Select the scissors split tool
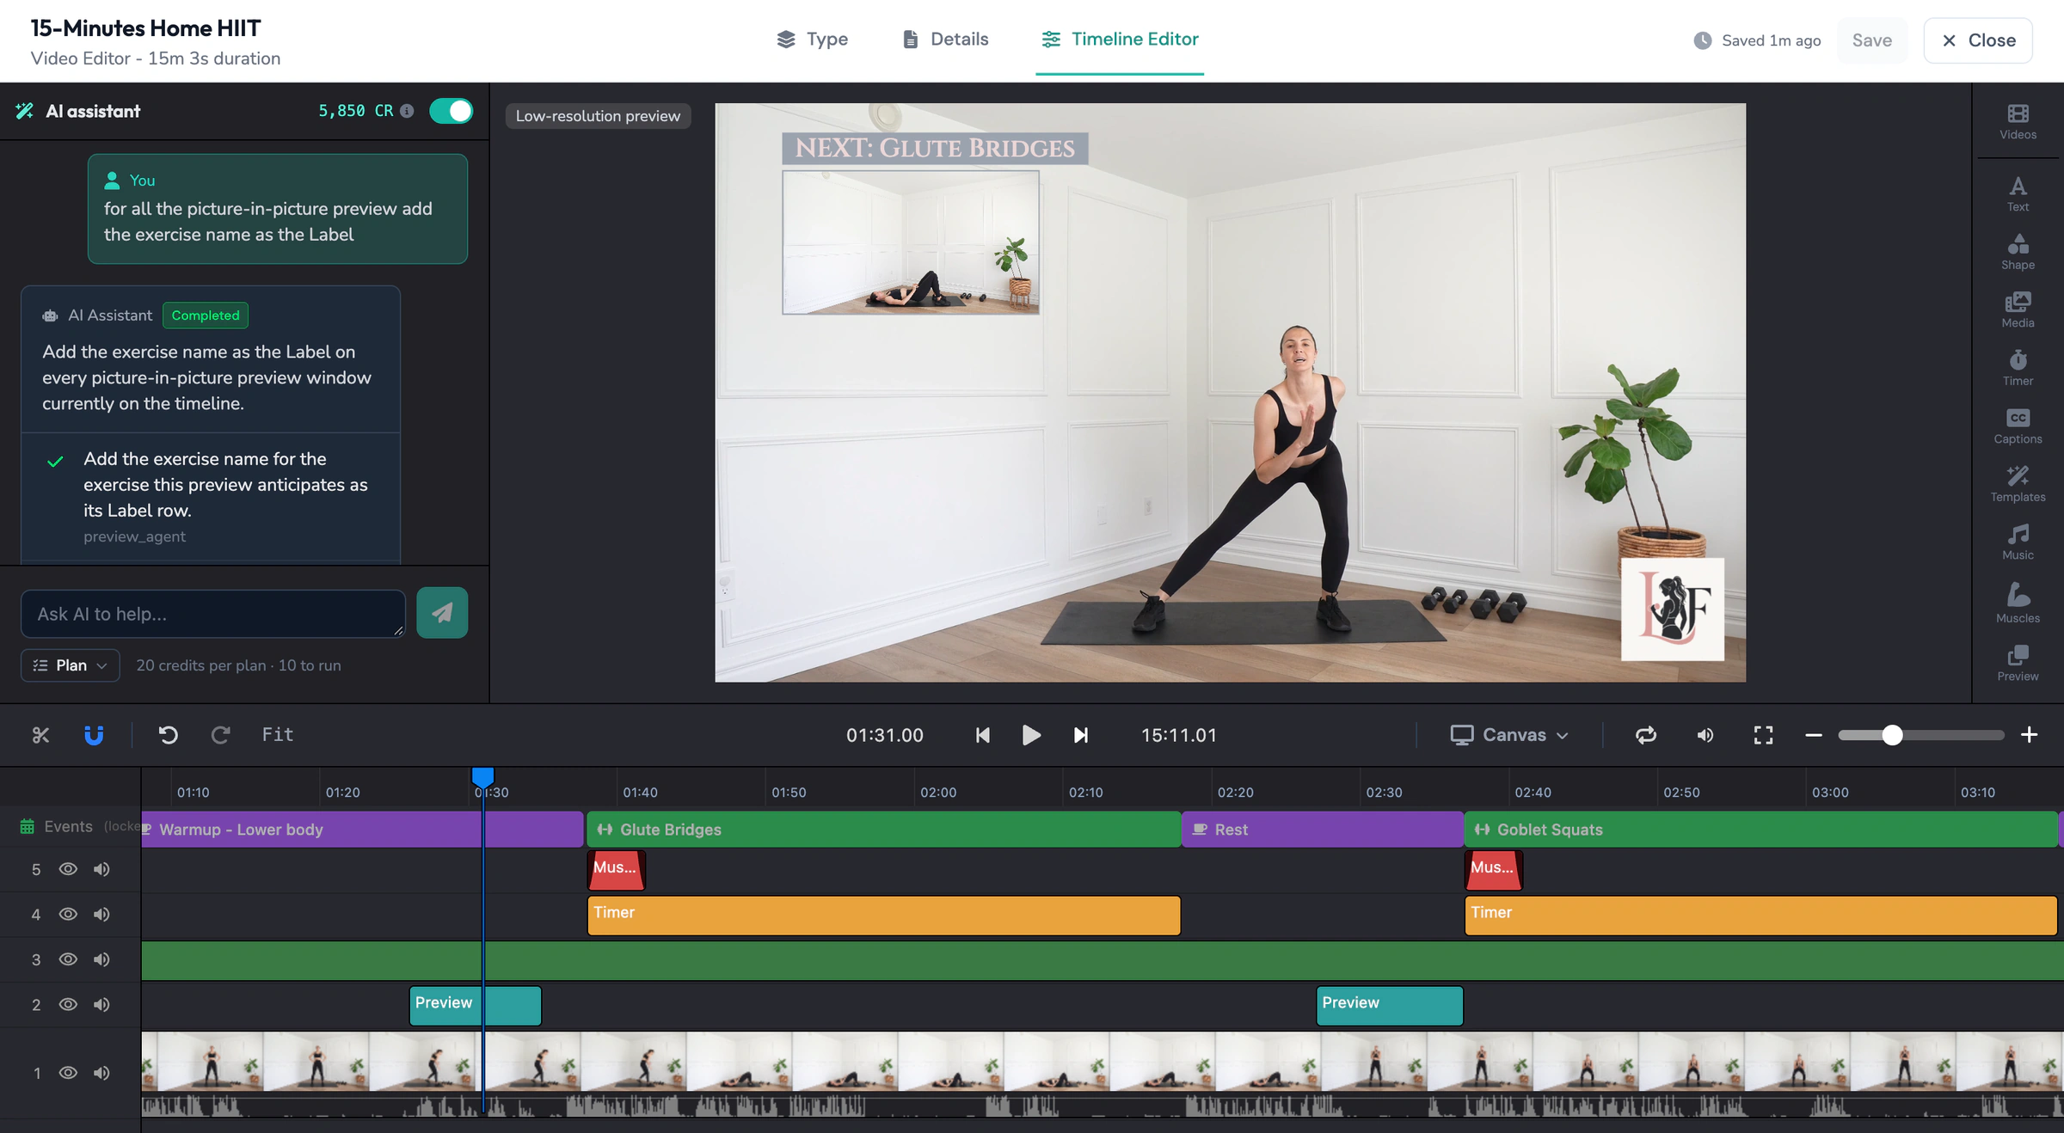 (40, 735)
